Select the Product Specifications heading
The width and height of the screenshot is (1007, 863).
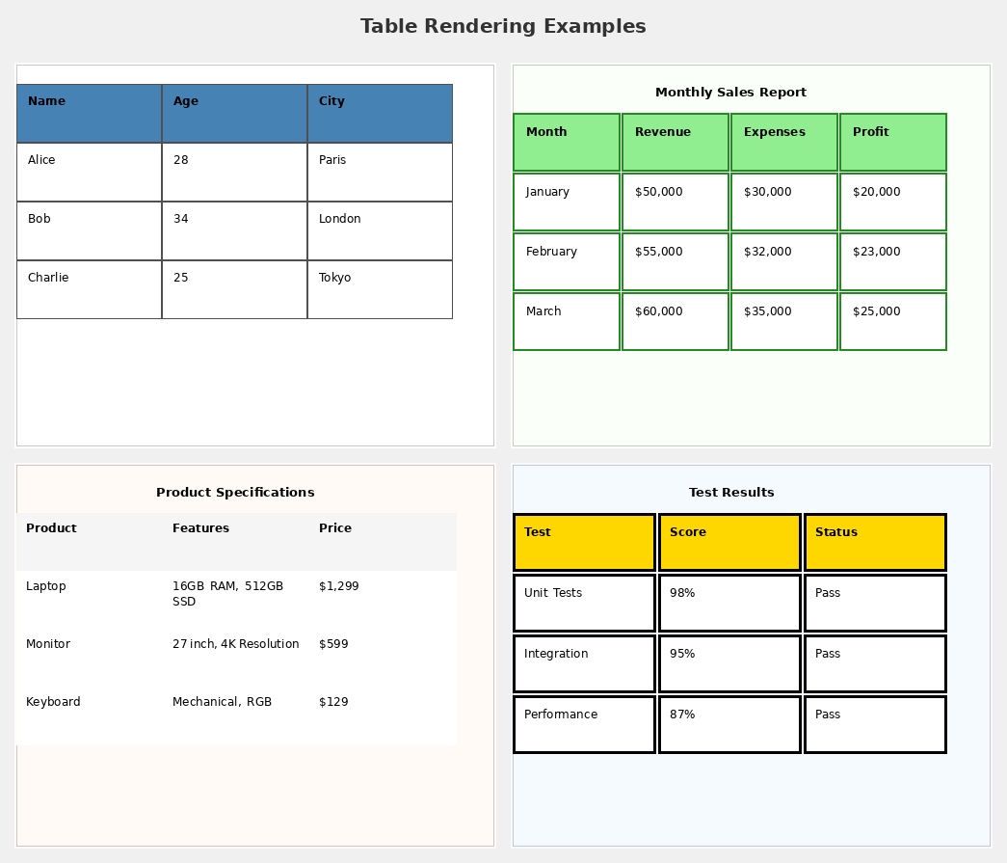tap(235, 493)
